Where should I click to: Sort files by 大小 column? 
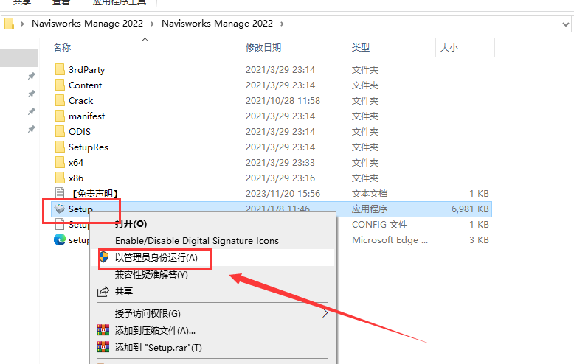[449, 47]
